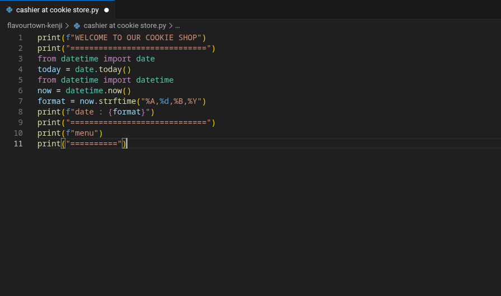Click the 'from' keyword on line 3

tap(47, 59)
